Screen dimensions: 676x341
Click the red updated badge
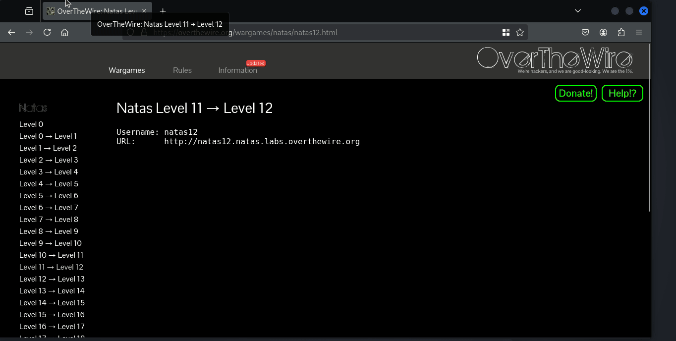pyautogui.click(x=256, y=63)
